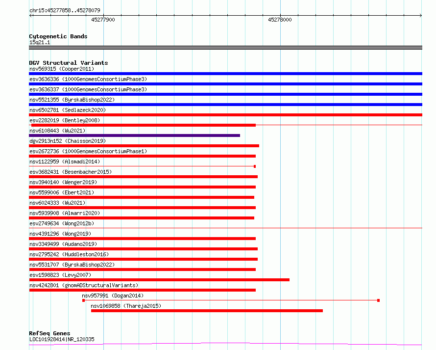The height and width of the screenshot is (350, 436).
Task: Open nsv4391296 (Wong2019) variant
Action: pos(60,234)
